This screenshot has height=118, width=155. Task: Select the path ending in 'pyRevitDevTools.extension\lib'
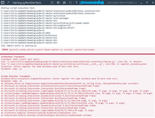point(50,11)
